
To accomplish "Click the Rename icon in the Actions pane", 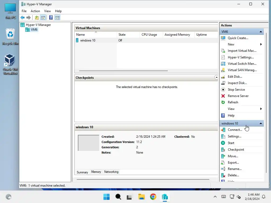I will [223, 169].
